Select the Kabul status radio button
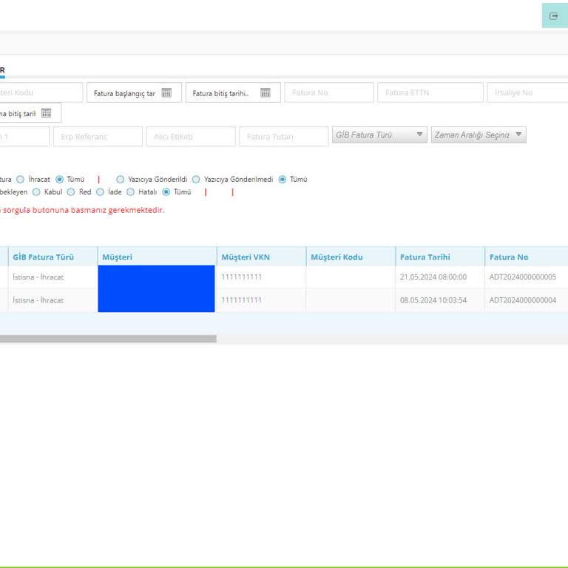The height and width of the screenshot is (568, 568). coord(37,192)
